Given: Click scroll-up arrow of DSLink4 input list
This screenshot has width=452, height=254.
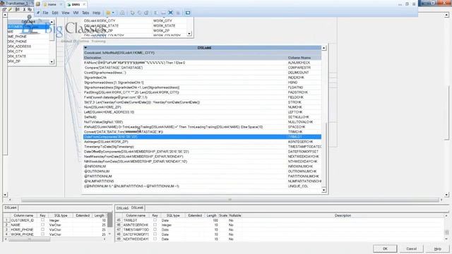Looking at the screenshot, I should [x=52, y=22].
